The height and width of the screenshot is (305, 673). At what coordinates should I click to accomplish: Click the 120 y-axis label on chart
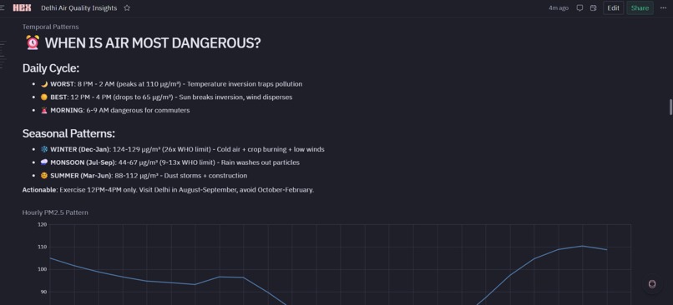42,224
